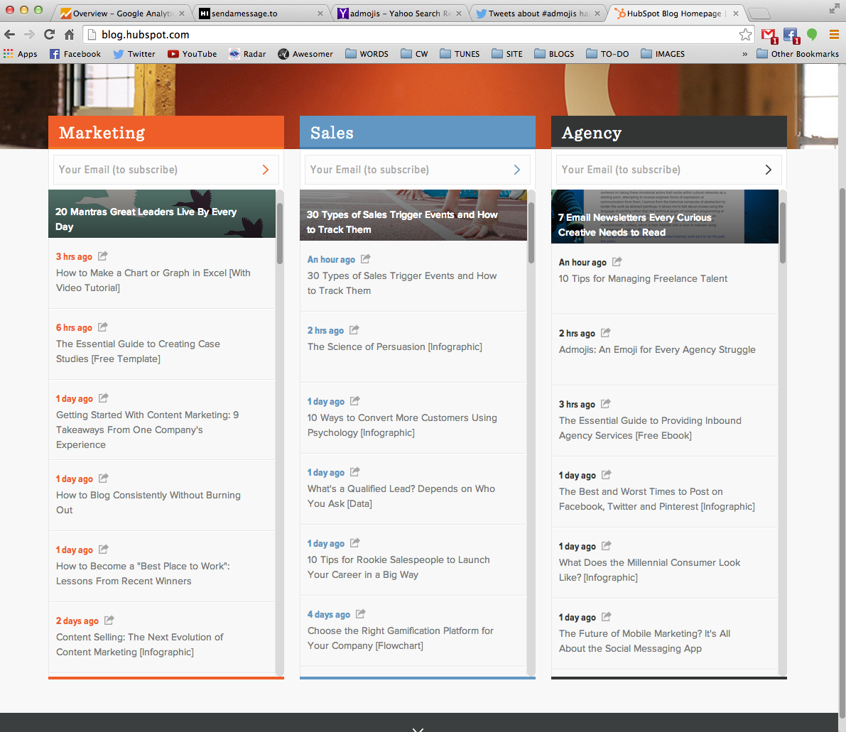Read 'What's a Qualified Lead?' article
Image resolution: width=846 pixels, height=732 pixels.
[401, 496]
